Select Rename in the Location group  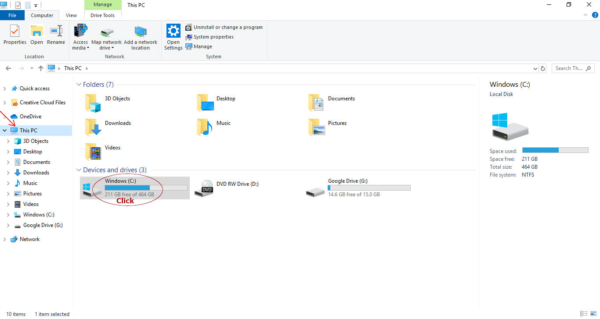(x=56, y=35)
